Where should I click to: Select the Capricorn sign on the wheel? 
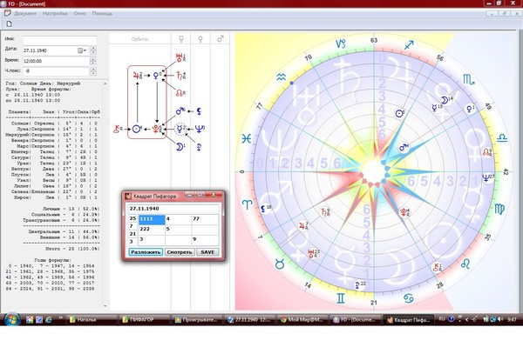(x=341, y=43)
